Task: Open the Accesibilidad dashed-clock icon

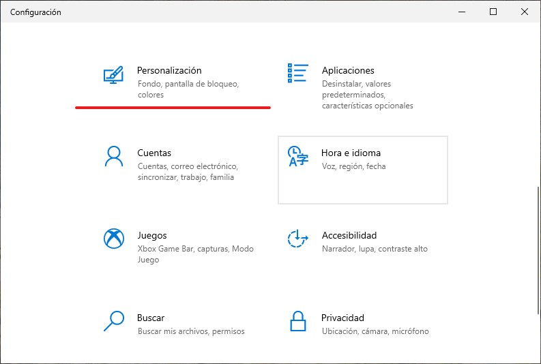Action: 297,239
